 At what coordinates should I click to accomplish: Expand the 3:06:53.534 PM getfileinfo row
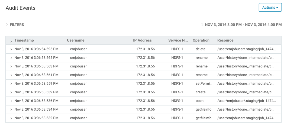pyautogui.click(x=11, y=110)
